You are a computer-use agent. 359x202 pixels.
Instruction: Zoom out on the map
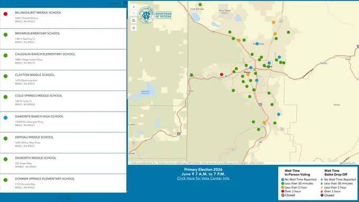point(134,13)
